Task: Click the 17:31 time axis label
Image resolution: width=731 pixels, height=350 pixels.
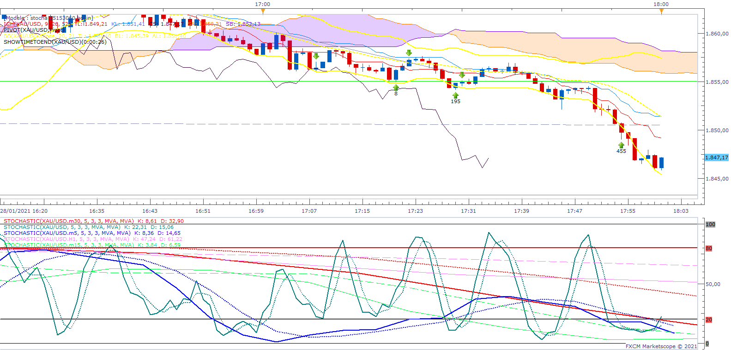Action: (x=468, y=211)
